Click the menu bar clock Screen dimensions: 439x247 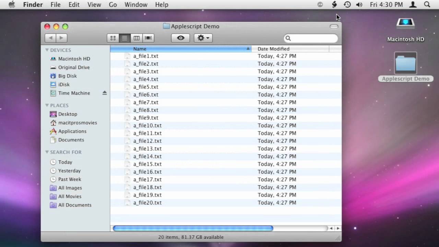pos(386,4)
